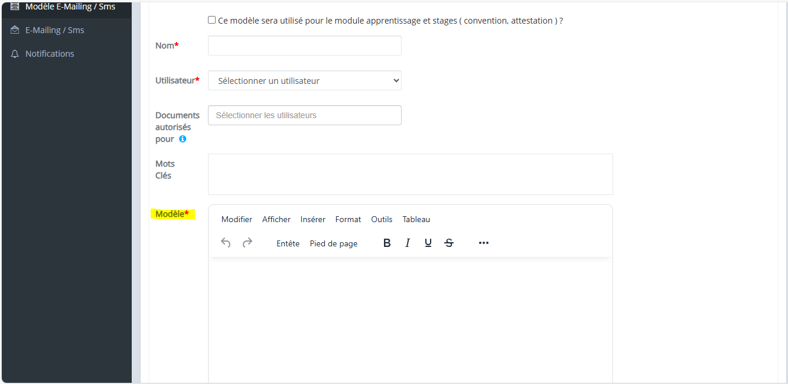Viewport: 788px width, 384px height.
Task: Apply strikethrough formatting
Action: coord(449,243)
